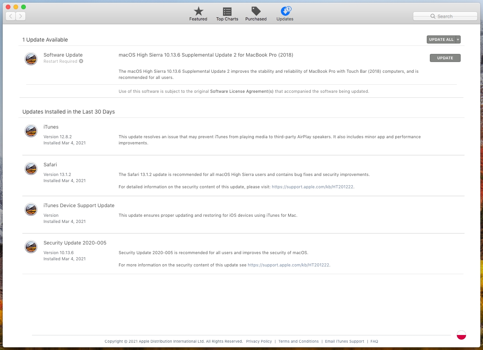This screenshot has width=483, height=350.
Task: Click the 'Safari' update name
Action: coord(50,164)
